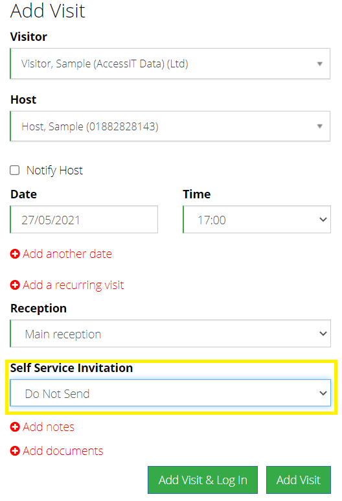Select the Visitor, Sample (AccessIT Data) field

[x=170, y=64]
